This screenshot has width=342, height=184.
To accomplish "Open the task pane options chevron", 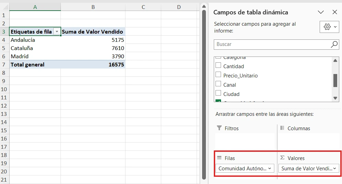I will (x=321, y=12).
